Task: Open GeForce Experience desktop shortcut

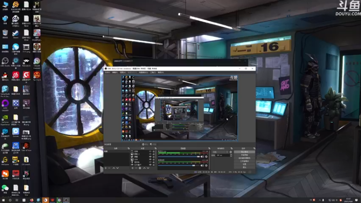Action: click(x=5, y=120)
